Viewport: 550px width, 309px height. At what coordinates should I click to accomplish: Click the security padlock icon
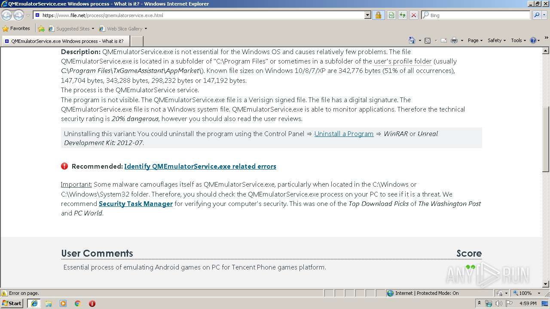378,15
